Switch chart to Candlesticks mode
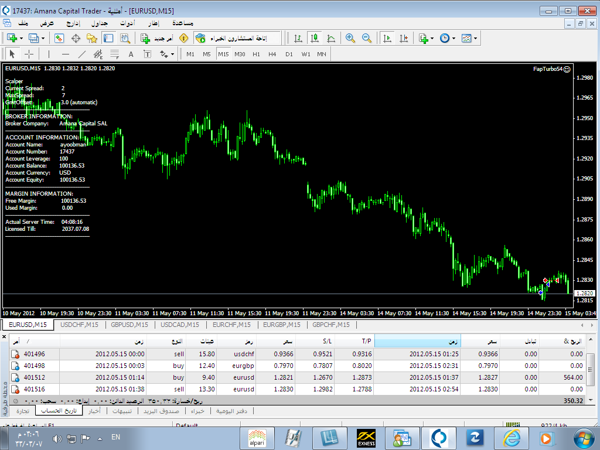600x450 pixels. [x=315, y=38]
